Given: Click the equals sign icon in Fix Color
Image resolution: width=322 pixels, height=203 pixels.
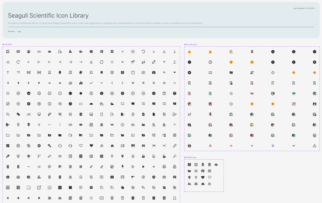Looking at the screenshot, I should 294,146.
